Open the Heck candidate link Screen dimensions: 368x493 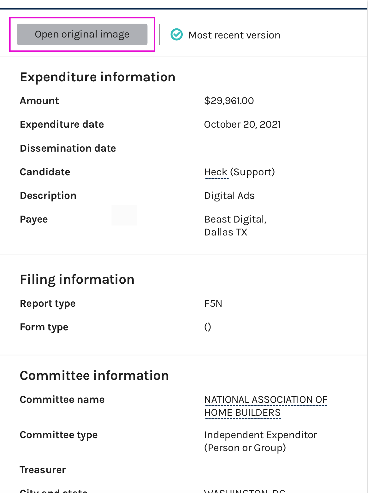click(x=216, y=172)
